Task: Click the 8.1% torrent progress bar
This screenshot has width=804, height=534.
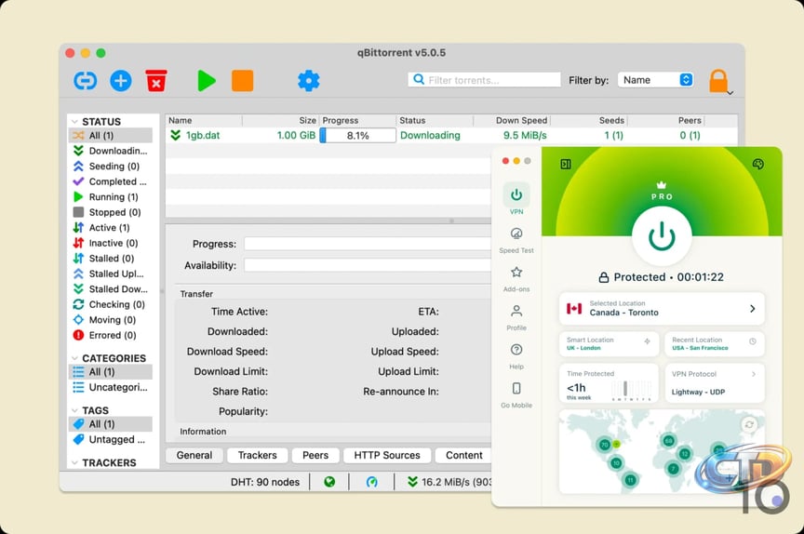Action: pos(357,135)
